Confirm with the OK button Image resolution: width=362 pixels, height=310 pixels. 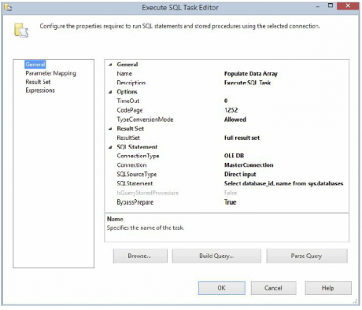pyautogui.click(x=222, y=288)
